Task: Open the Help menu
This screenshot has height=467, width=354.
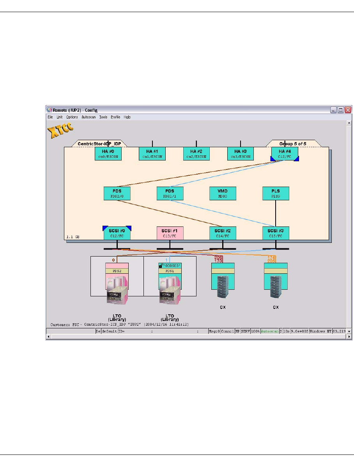Action: [127, 117]
